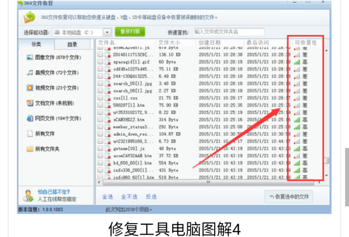
Task: Click the 可恢复性 column header
Action: click(305, 42)
